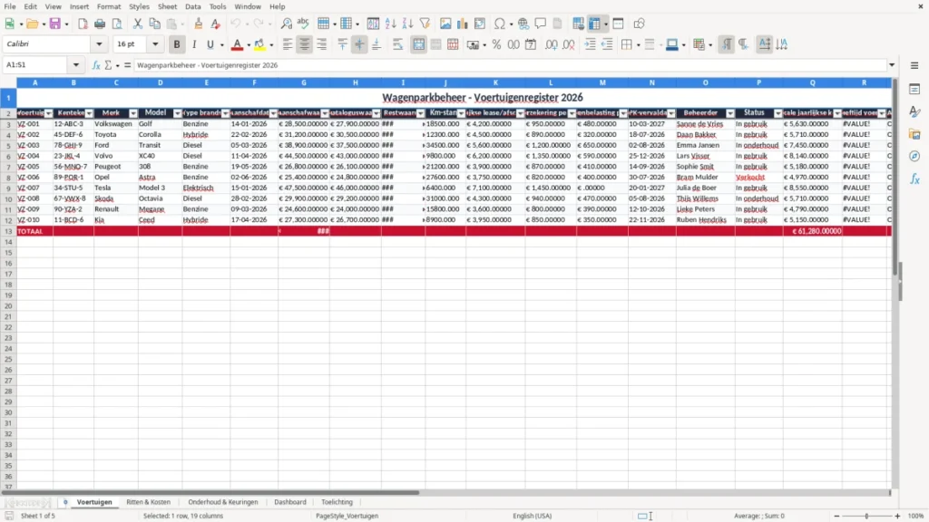The width and height of the screenshot is (929, 522).
Task: Expand the formula bar
Action: pos(892,65)
